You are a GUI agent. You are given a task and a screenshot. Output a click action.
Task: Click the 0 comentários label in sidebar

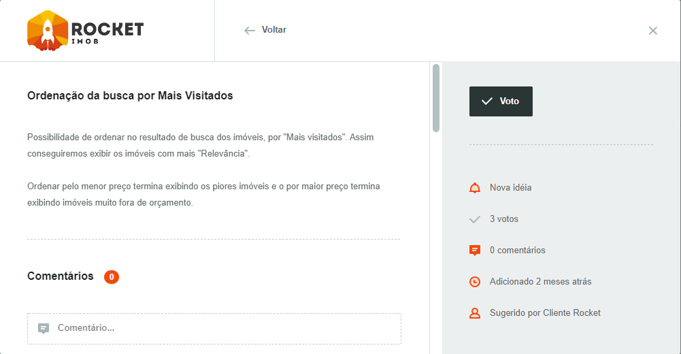pos(517,251)
